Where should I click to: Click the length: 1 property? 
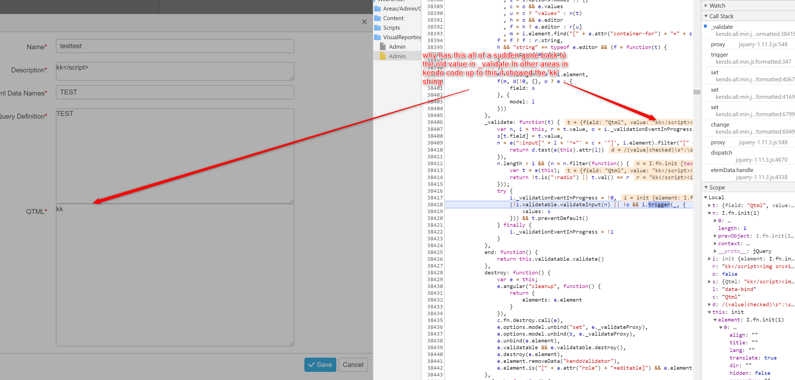tap(732, 228)
